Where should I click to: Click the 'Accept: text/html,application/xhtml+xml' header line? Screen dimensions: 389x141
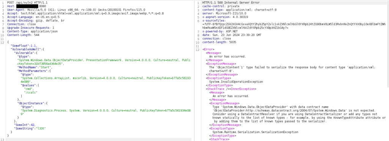[85, 13]
